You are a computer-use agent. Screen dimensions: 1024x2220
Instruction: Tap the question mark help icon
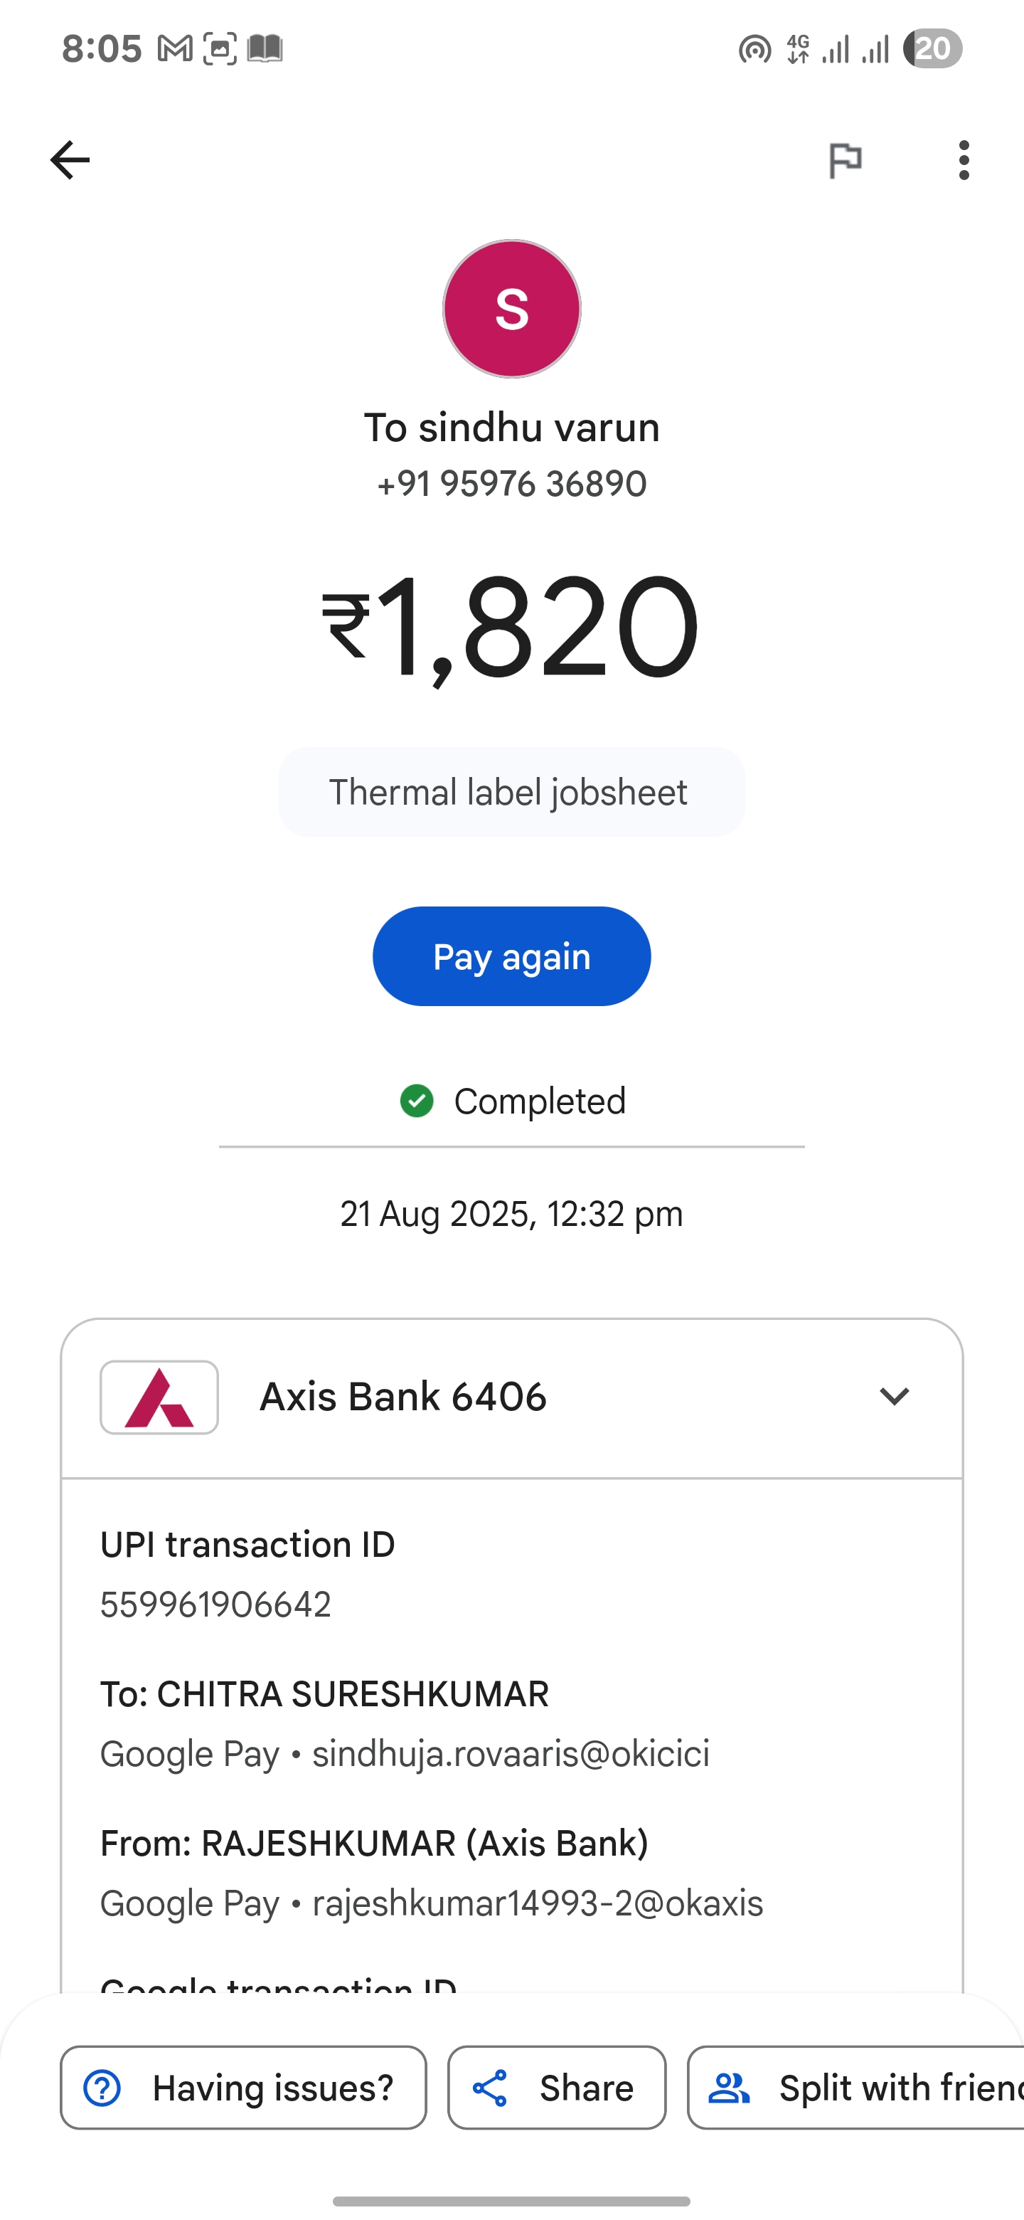(x=102, y=2088)
